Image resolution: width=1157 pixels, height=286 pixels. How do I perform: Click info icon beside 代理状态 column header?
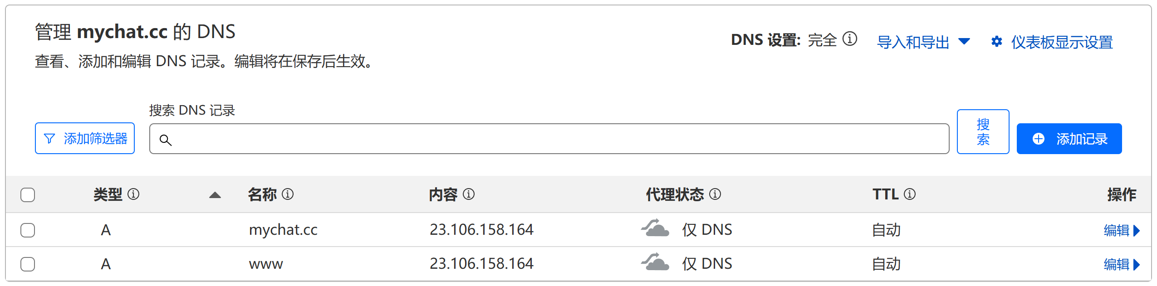tap(715, 194)
